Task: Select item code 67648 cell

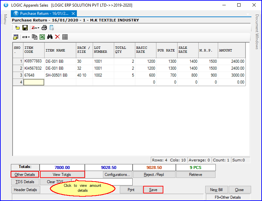Action: point(34,75)
